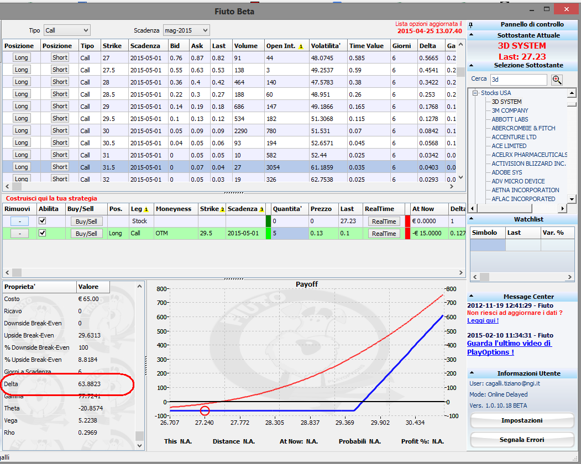Open the Tipo dropdown showing Call
The image size is (581, 464).
pyautogui.click(x=67, y=30)
